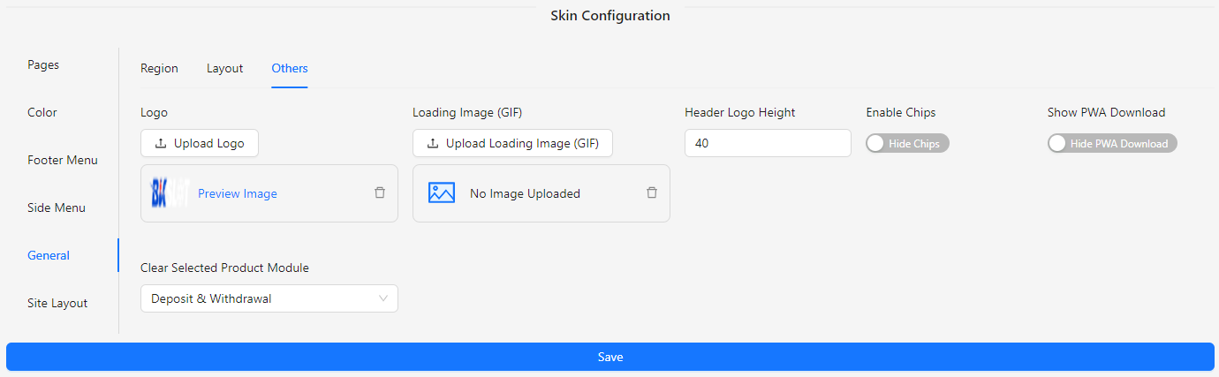Click the Header Logo Height field
The height and width of the screenshot is (377, 1219).
768,143
